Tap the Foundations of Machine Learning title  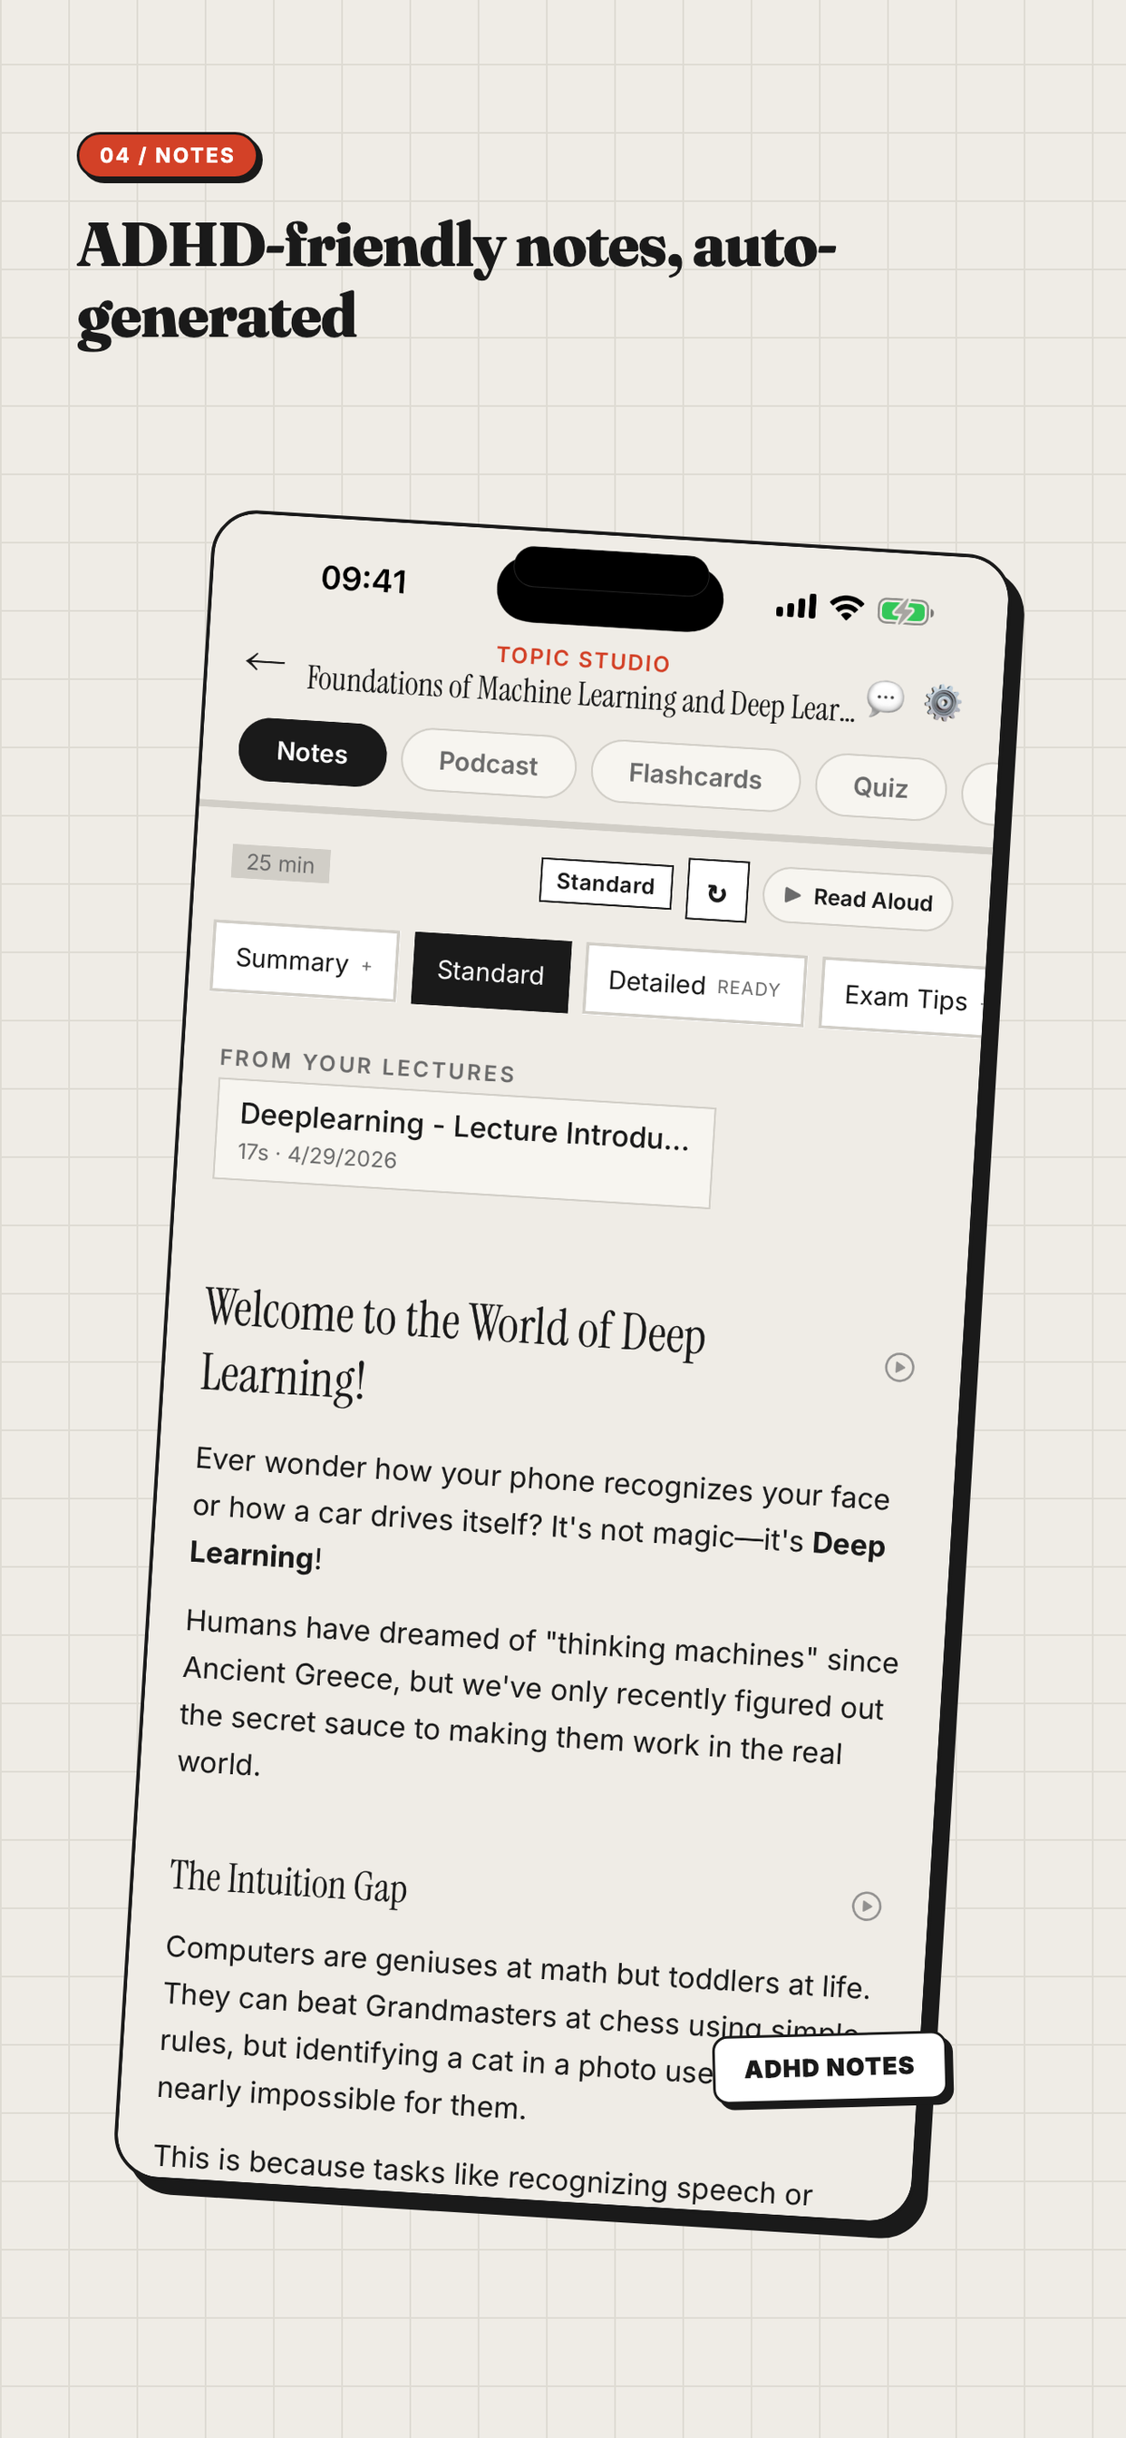coord(580,693)
